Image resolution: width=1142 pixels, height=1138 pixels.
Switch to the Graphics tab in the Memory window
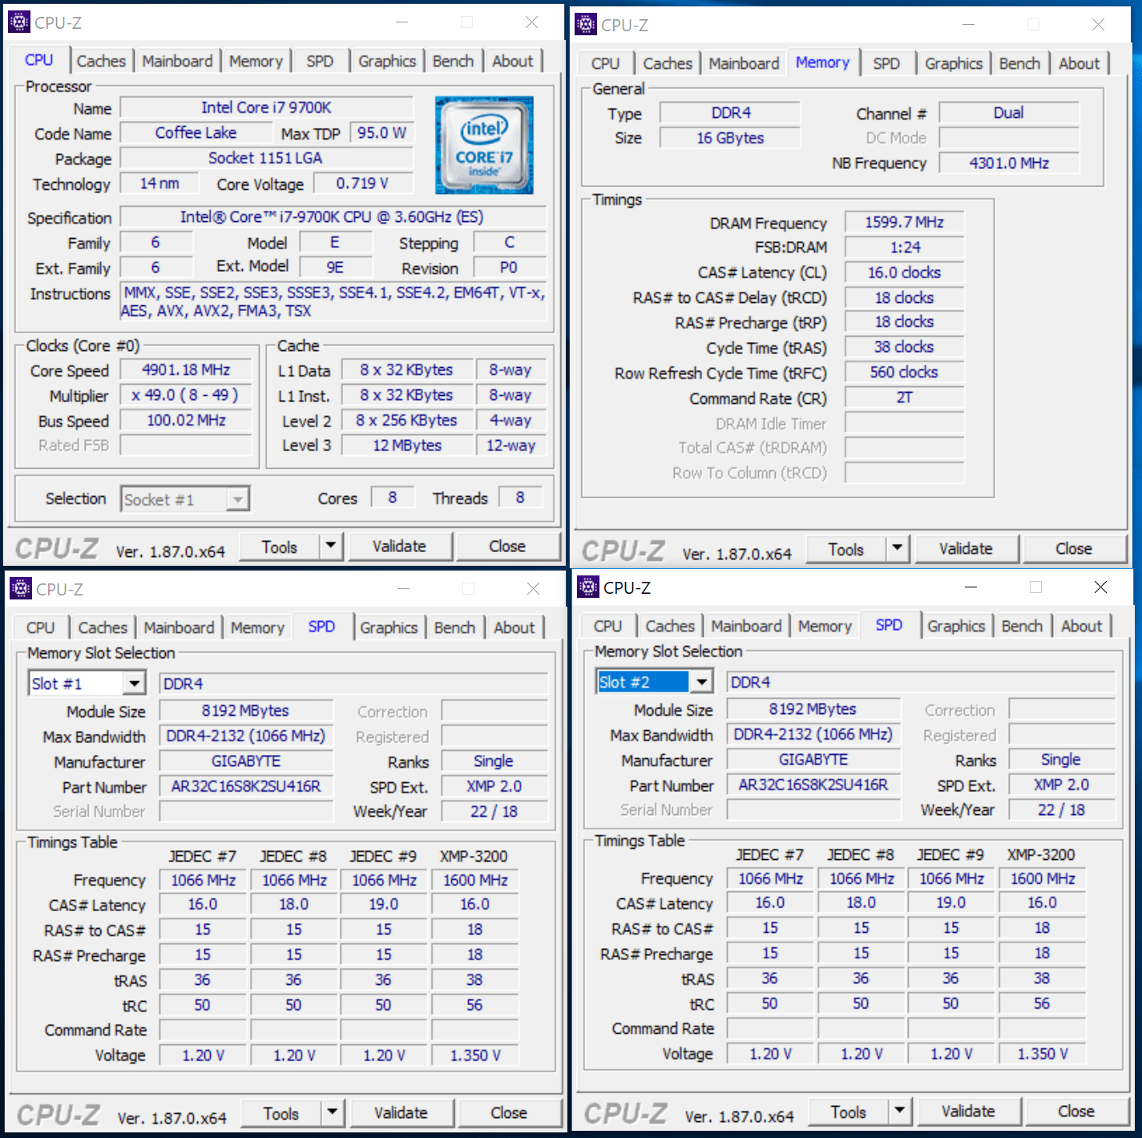953,63
